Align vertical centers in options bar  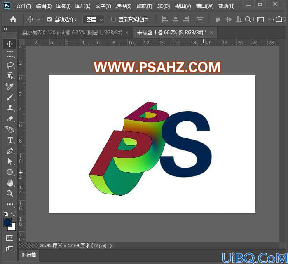click(228, 19)
